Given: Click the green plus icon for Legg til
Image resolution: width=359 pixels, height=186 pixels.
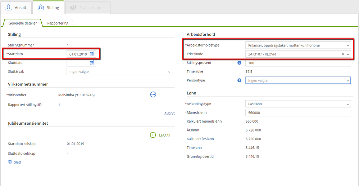Looking at the screenshot, I should tap(153, 135).
